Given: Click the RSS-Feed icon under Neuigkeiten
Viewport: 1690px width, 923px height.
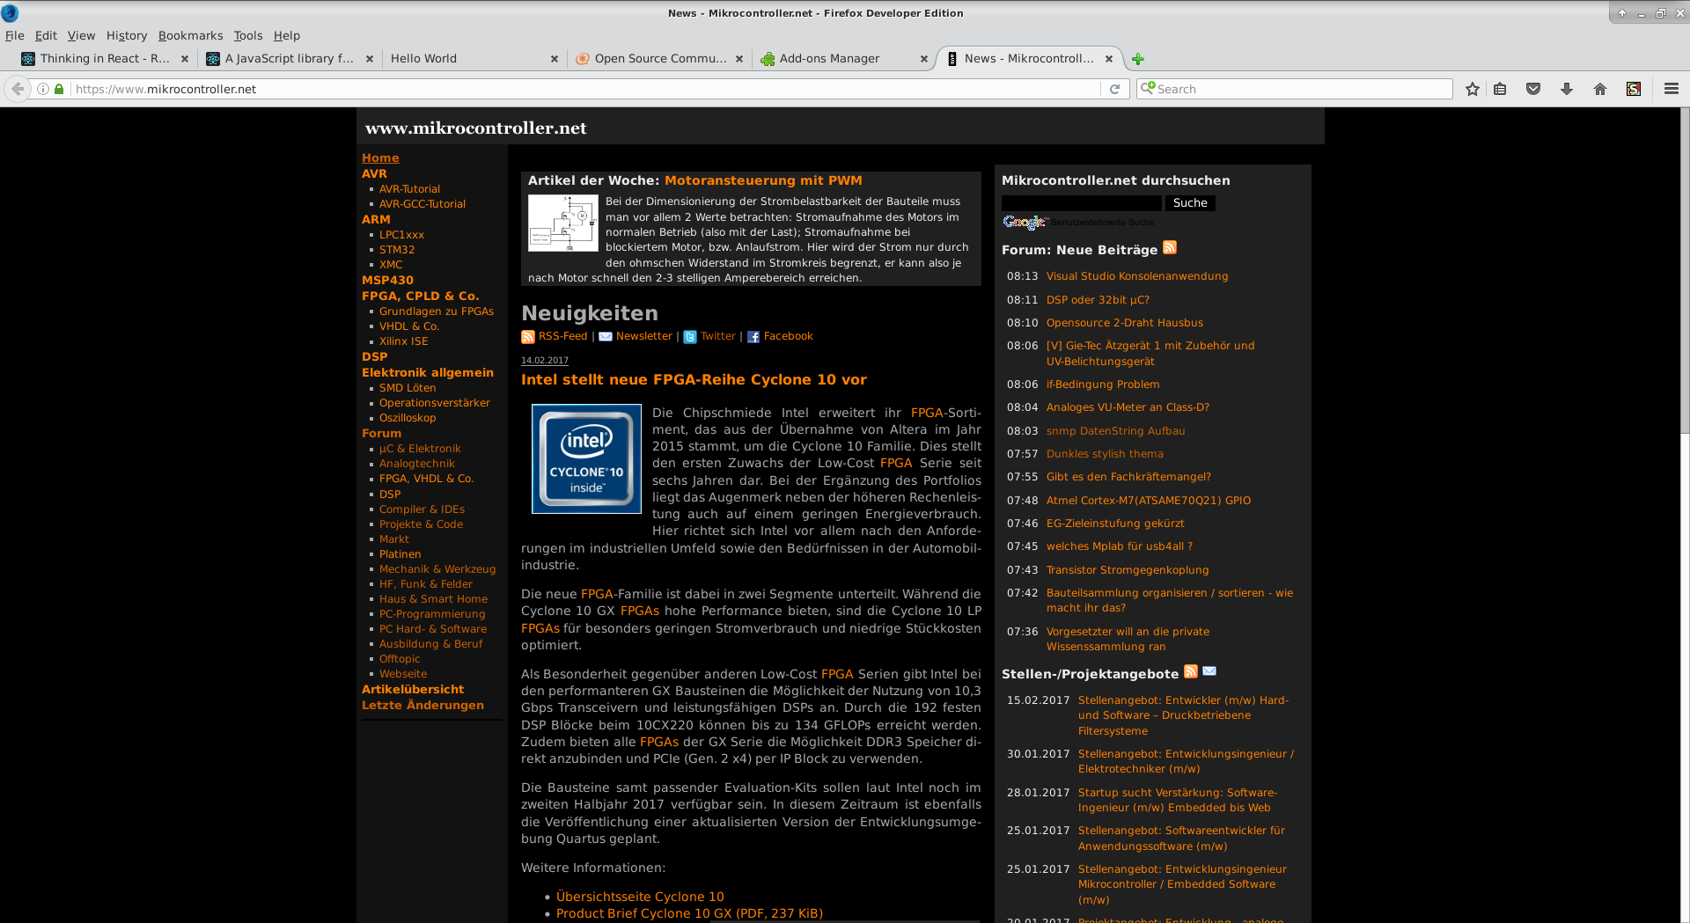Looking at the screenshot, I should click(528, 337).
